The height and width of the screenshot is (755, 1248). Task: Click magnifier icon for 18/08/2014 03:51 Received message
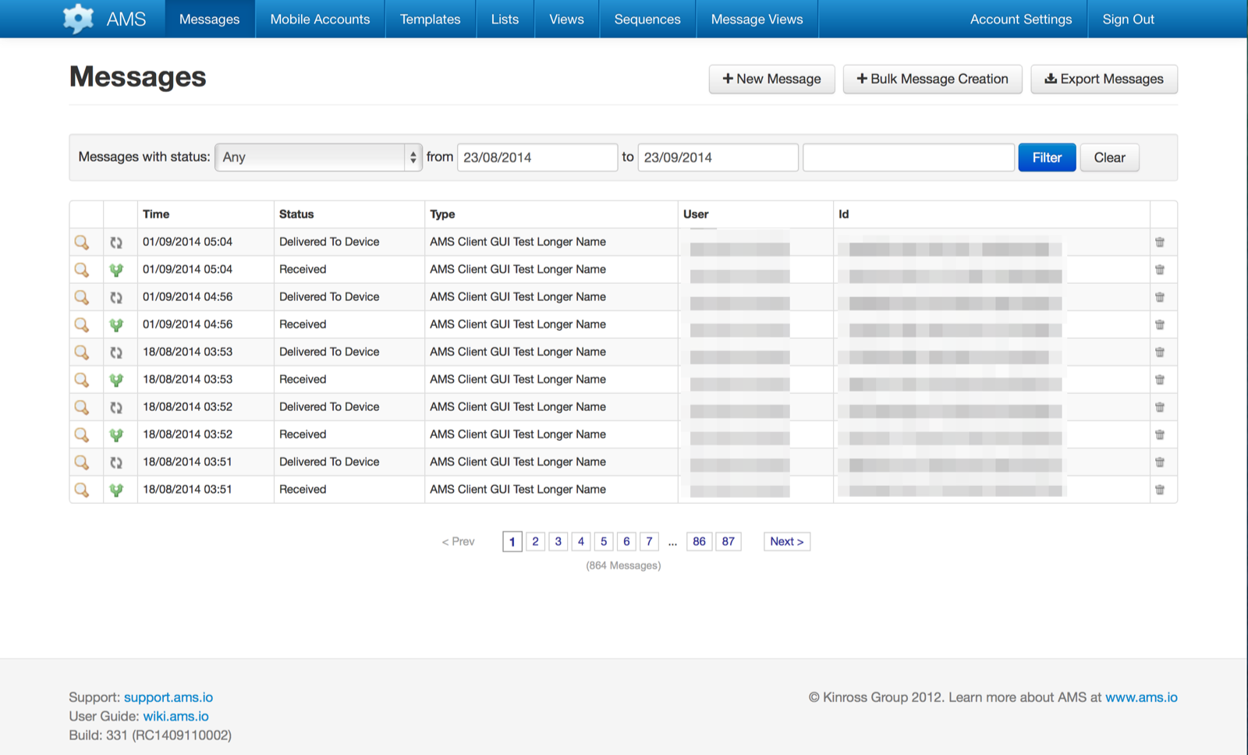(x=82, y=490)
